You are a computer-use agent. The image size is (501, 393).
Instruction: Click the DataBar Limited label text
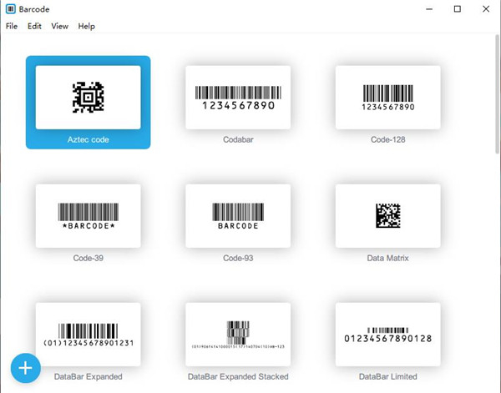tap(388, 376)
